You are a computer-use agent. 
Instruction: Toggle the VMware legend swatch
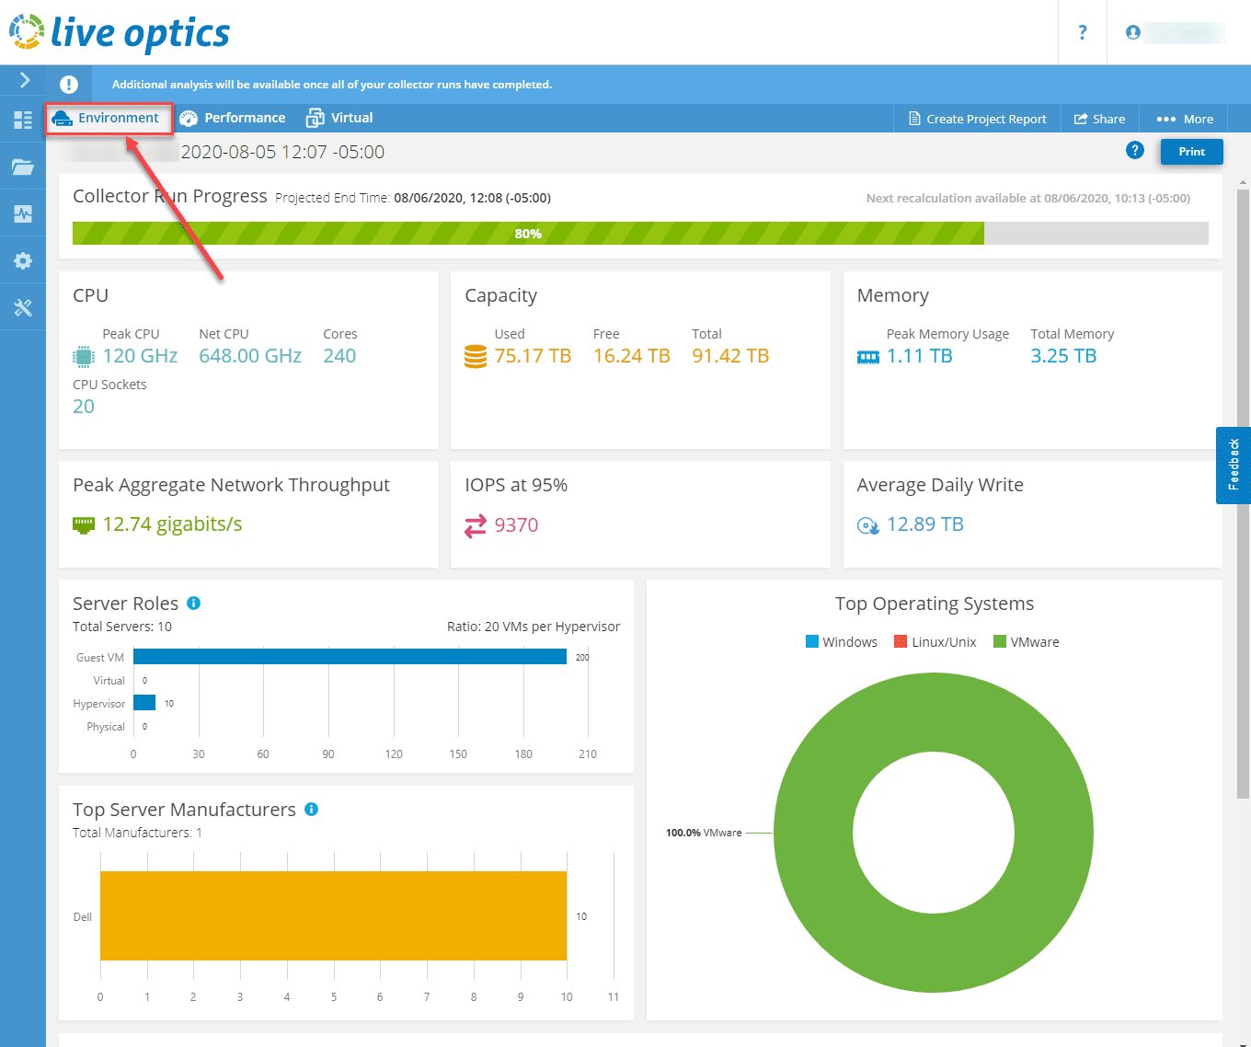[x=1000, y=641]
